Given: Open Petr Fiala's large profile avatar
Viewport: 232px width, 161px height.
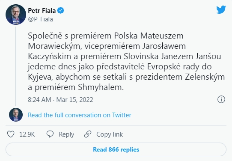Looking at the screenshot, I should click(16, 15).
